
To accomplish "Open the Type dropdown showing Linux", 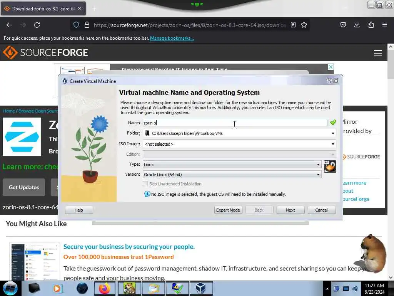I will pos(232,165).
